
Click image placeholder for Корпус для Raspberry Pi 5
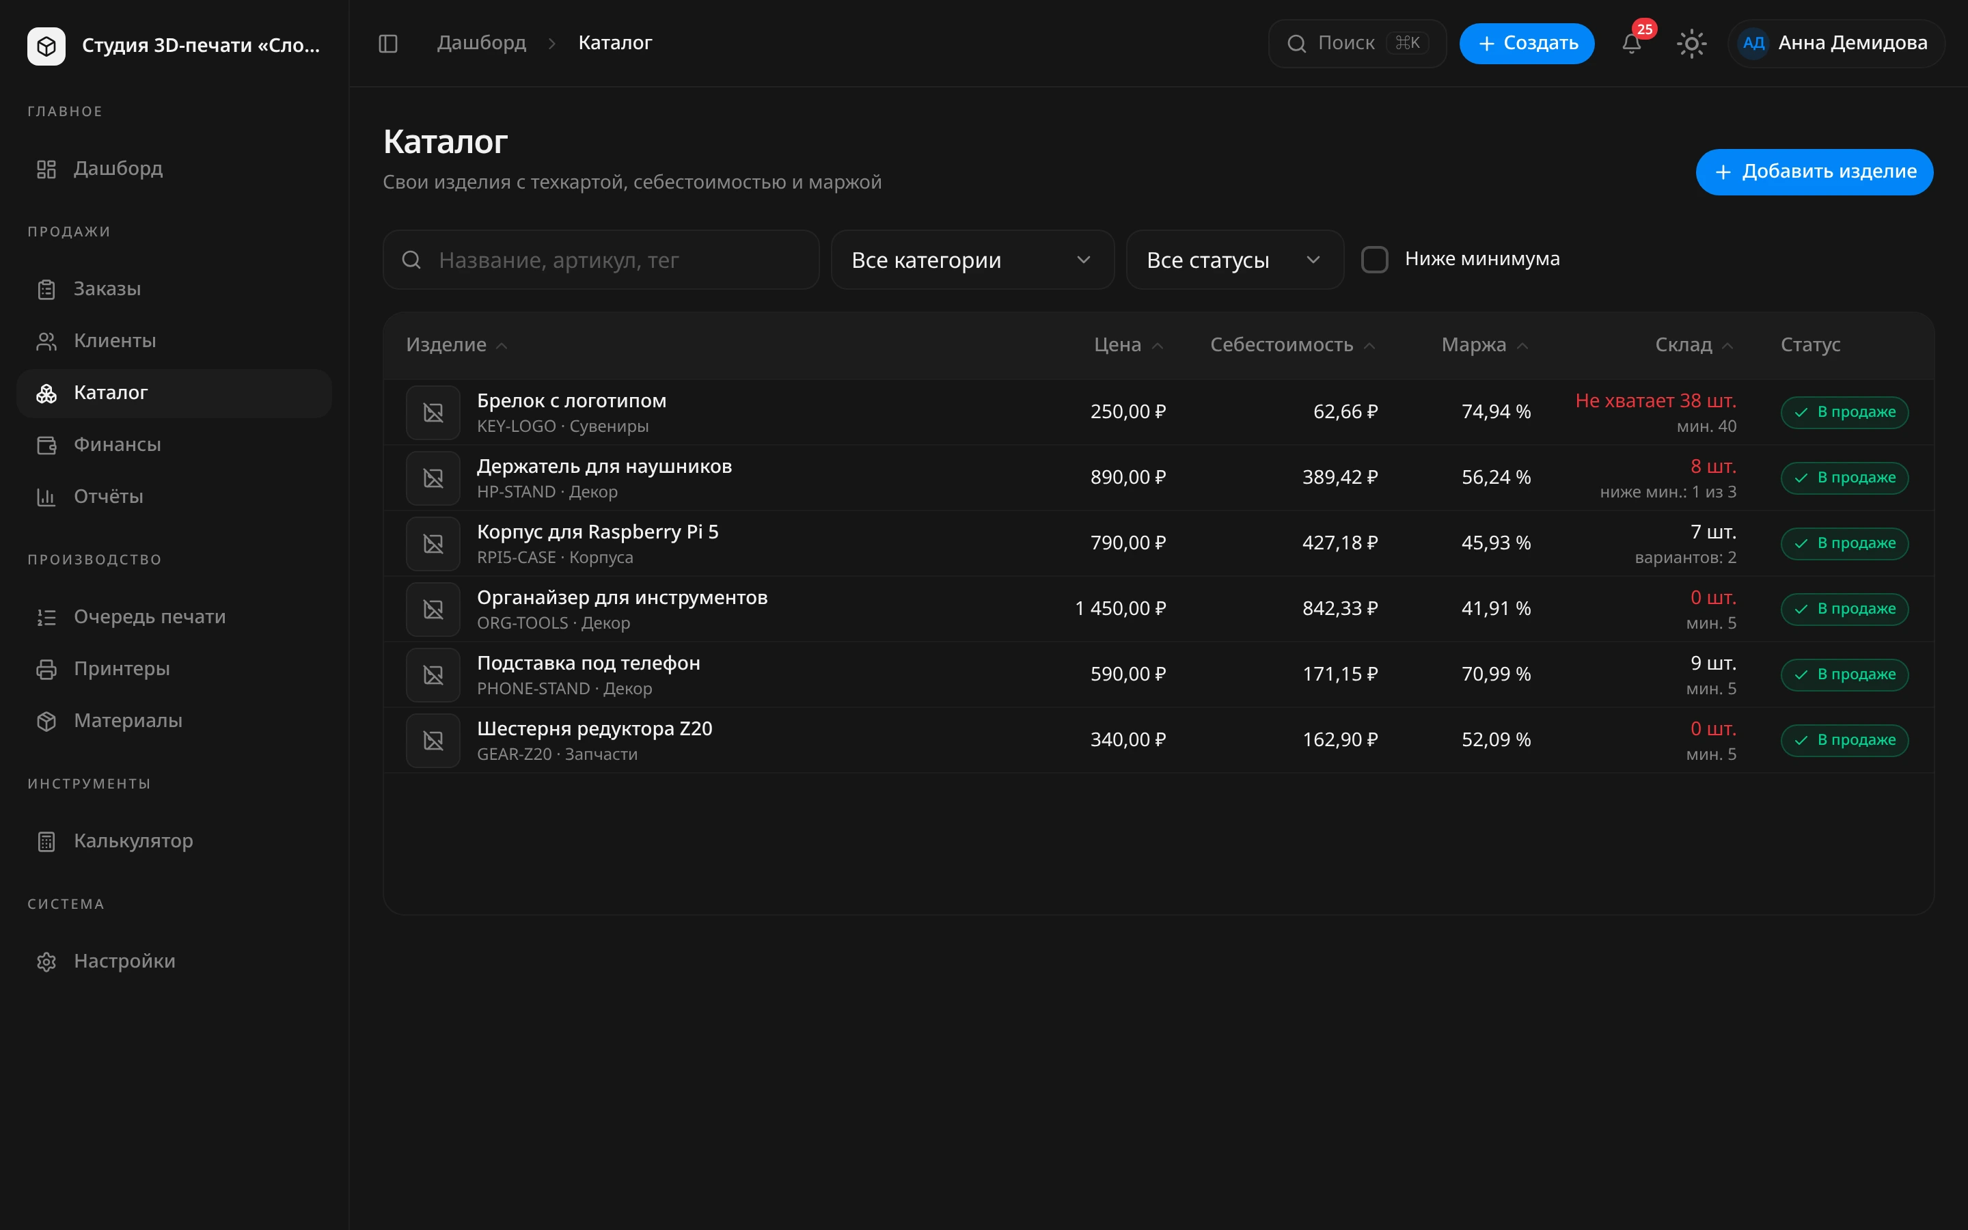433,543
